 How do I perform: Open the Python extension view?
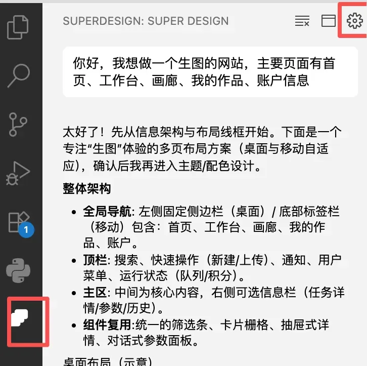coord(18,270)
